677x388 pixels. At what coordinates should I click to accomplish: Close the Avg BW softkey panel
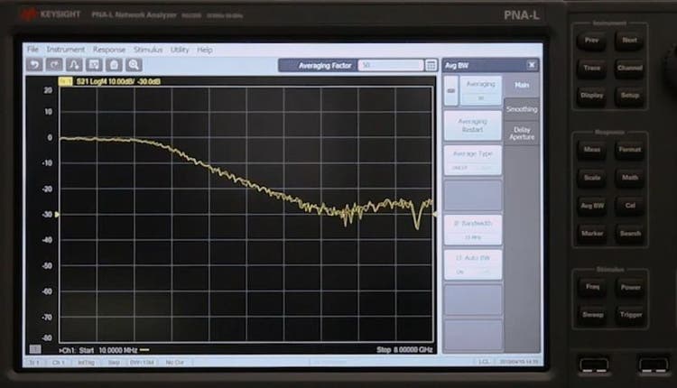point(532,65)
